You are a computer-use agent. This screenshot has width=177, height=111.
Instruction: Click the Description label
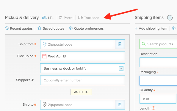click(148, 54)
